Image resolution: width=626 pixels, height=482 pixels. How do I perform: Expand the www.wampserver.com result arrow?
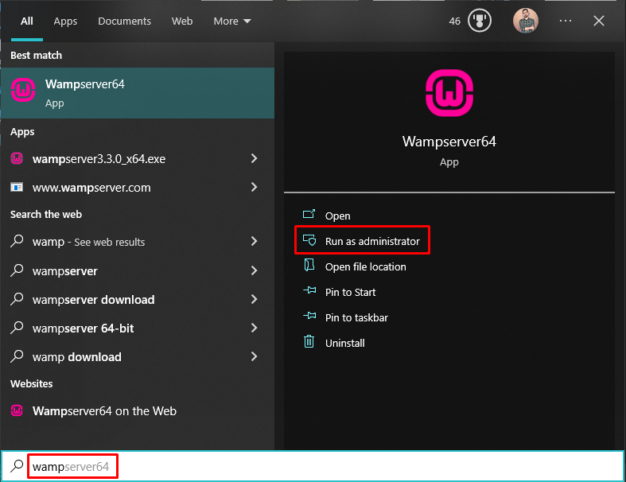[255, 187]
